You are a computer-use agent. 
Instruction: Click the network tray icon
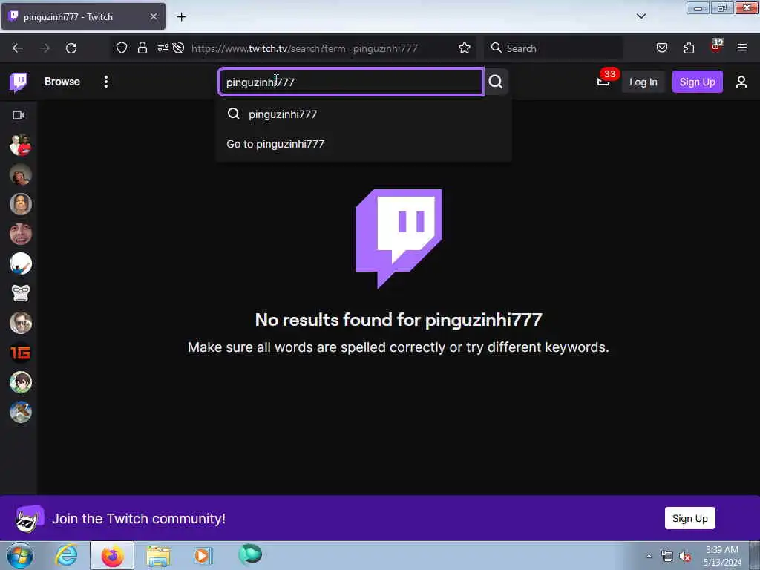667,557
